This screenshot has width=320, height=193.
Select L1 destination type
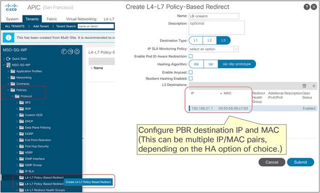pyautogui.click(x=196, y=41)
